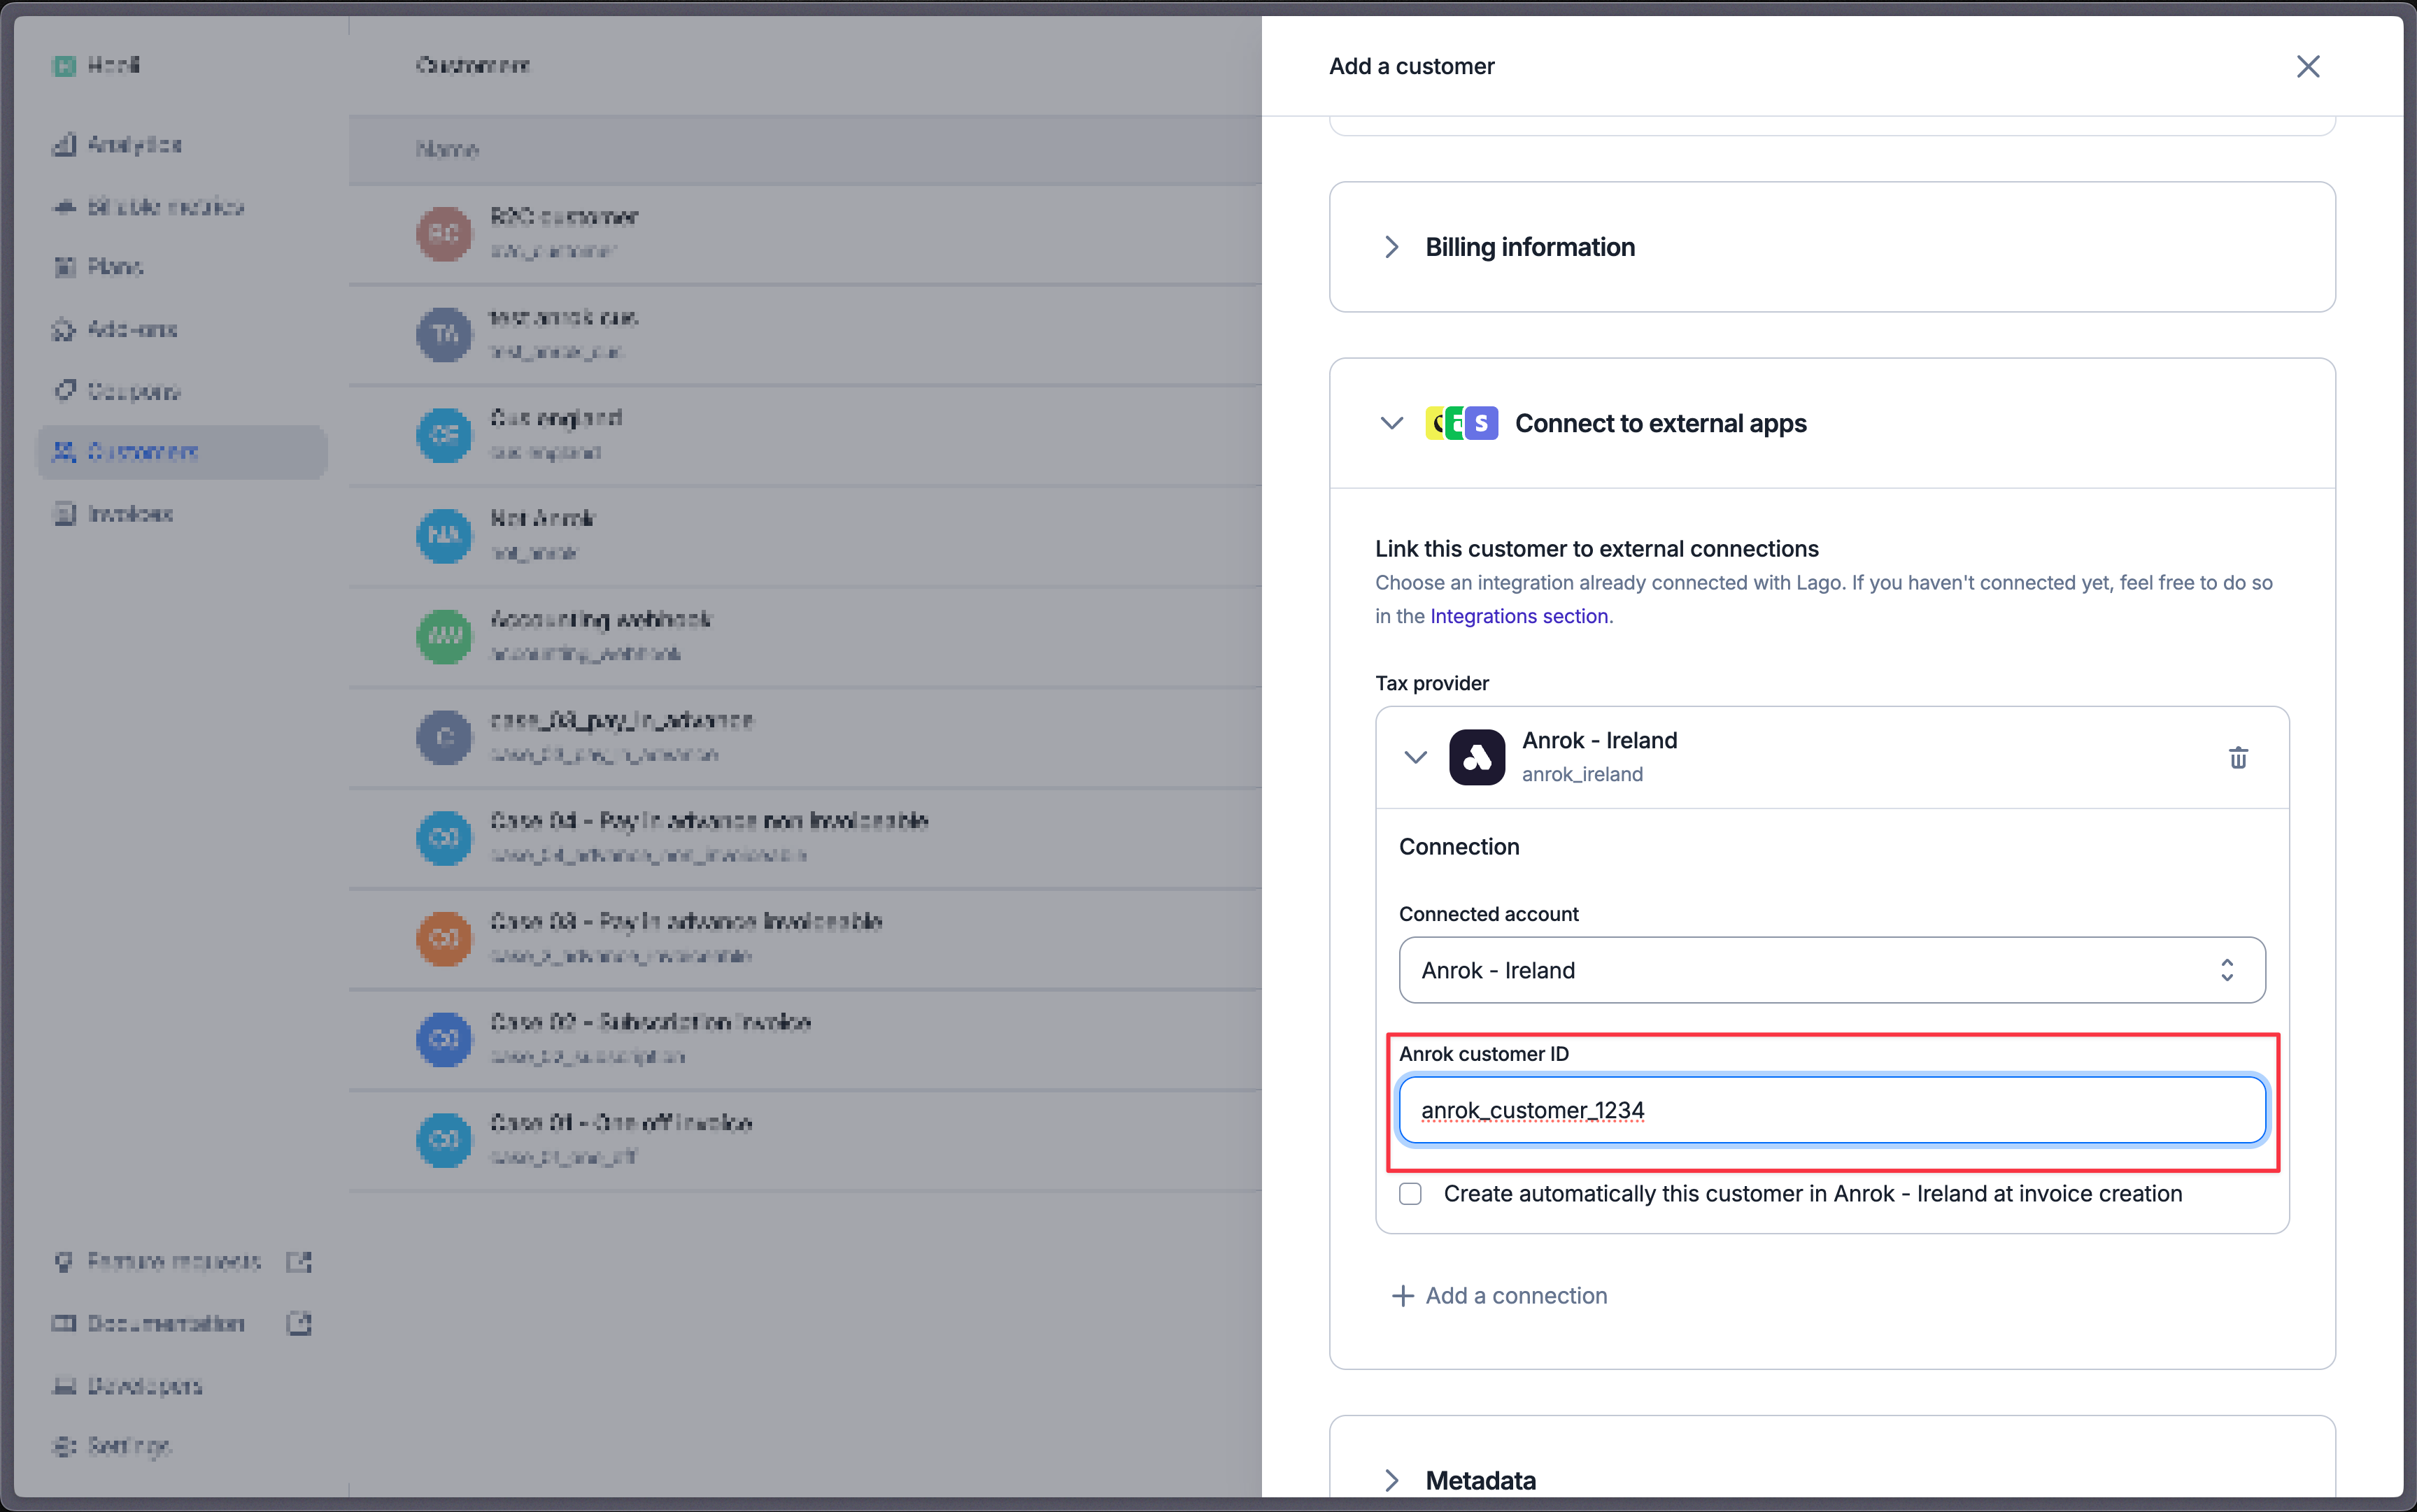Open Coupons in the sidebar

coord(182,391)
